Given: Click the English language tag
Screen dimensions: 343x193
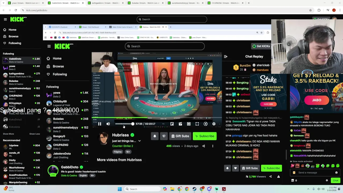Looking at the screenshot, I should [83, 176].
